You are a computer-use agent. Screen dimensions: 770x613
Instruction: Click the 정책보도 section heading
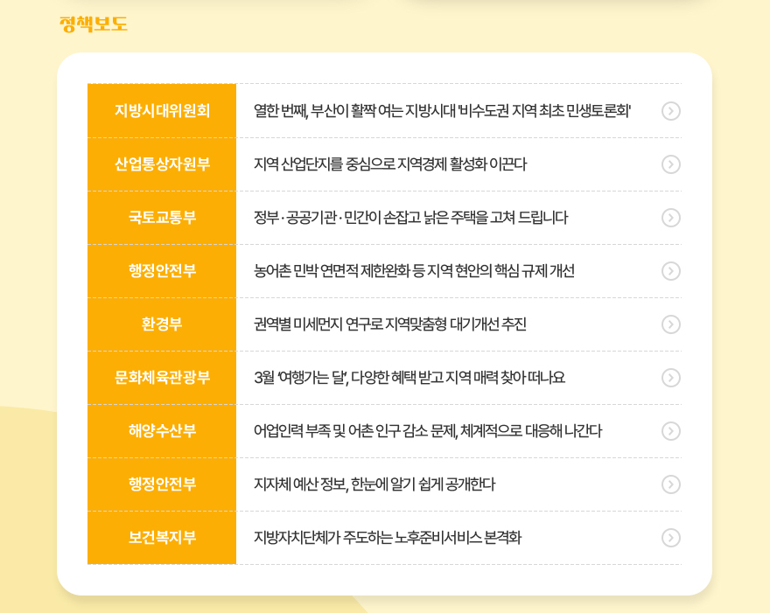pyautogui.click(x=94, y=24)
